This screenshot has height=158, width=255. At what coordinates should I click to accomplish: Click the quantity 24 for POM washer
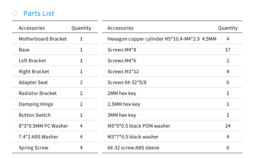pyautogui.click(x=228, y=126)
